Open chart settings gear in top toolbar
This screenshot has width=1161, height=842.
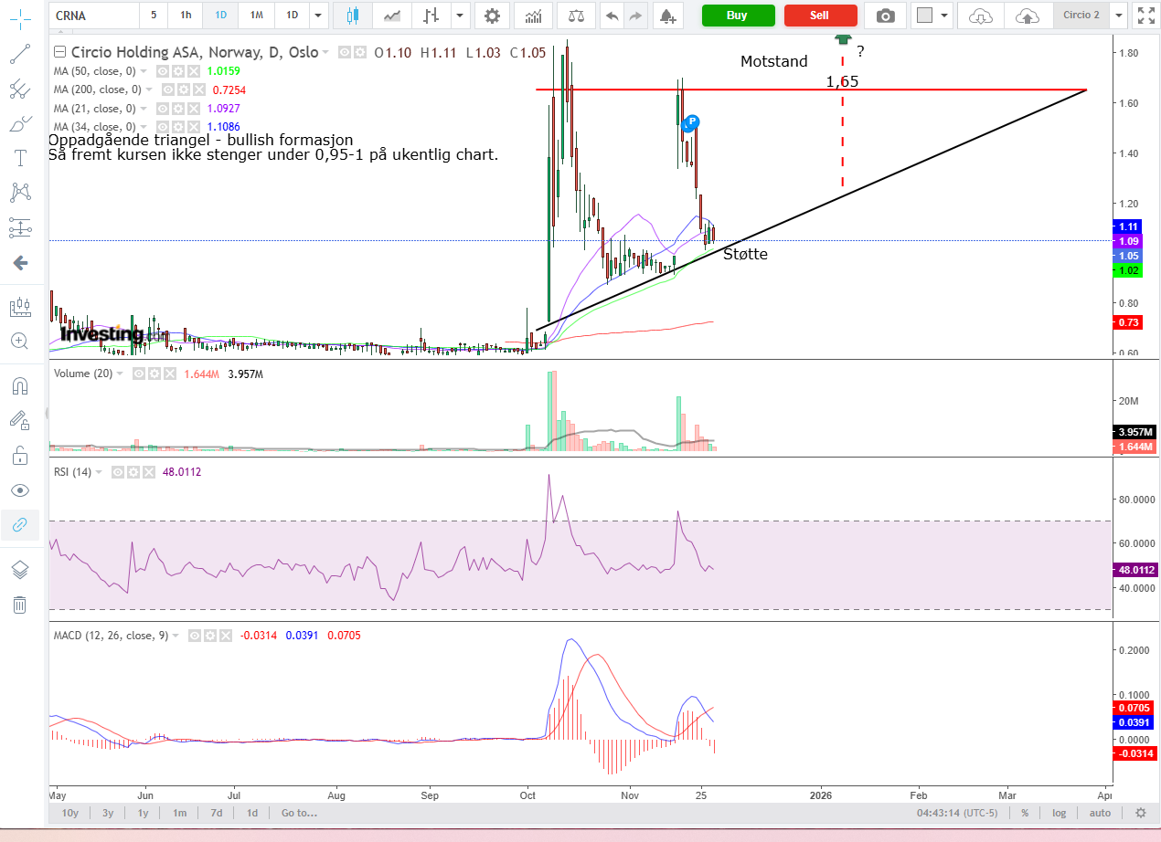[x=492, y=16]
